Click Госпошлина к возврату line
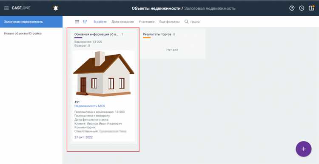 click(x=92, y=116)
